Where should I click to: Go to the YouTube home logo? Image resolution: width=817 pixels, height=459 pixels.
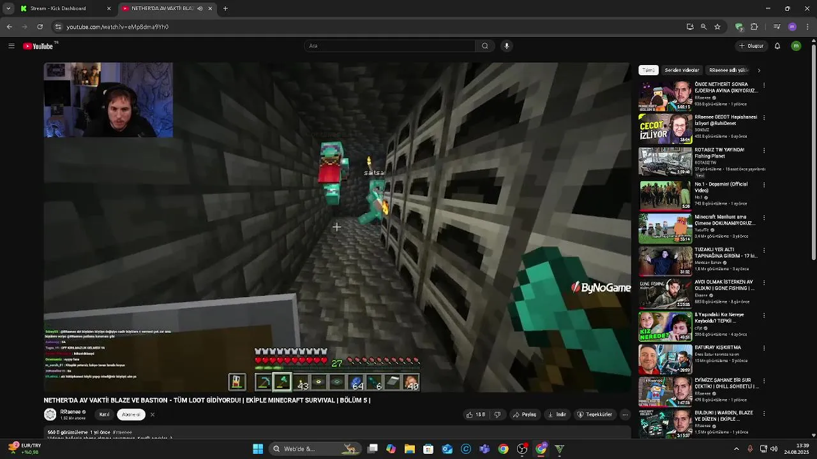click(x=39, y=46)
